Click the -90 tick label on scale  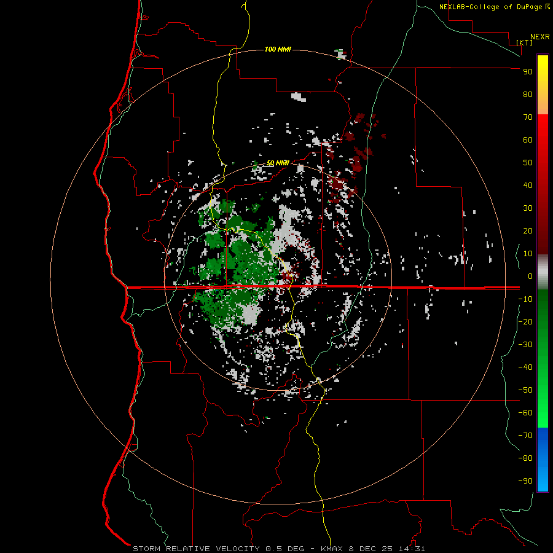(525, 481)
